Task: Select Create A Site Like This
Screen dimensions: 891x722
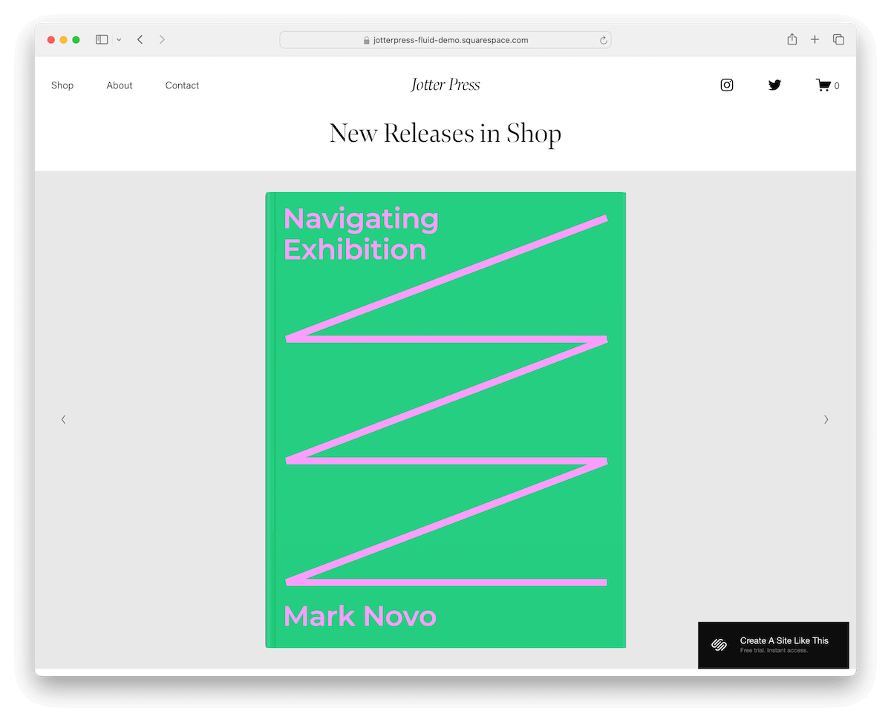Action: pos(785,640)
